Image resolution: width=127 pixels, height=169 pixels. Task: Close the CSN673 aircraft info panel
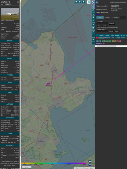coord(18,2)
